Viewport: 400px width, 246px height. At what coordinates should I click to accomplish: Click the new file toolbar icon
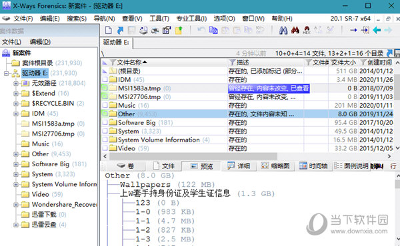(x=109, y=31)
